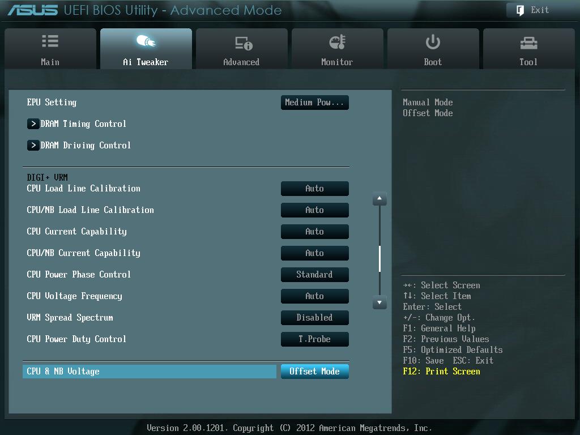Image resolution: width=580 pixels, height=435 pixels.
Task: Change CPU Power Phase Control Standard value
Action: 315,275
